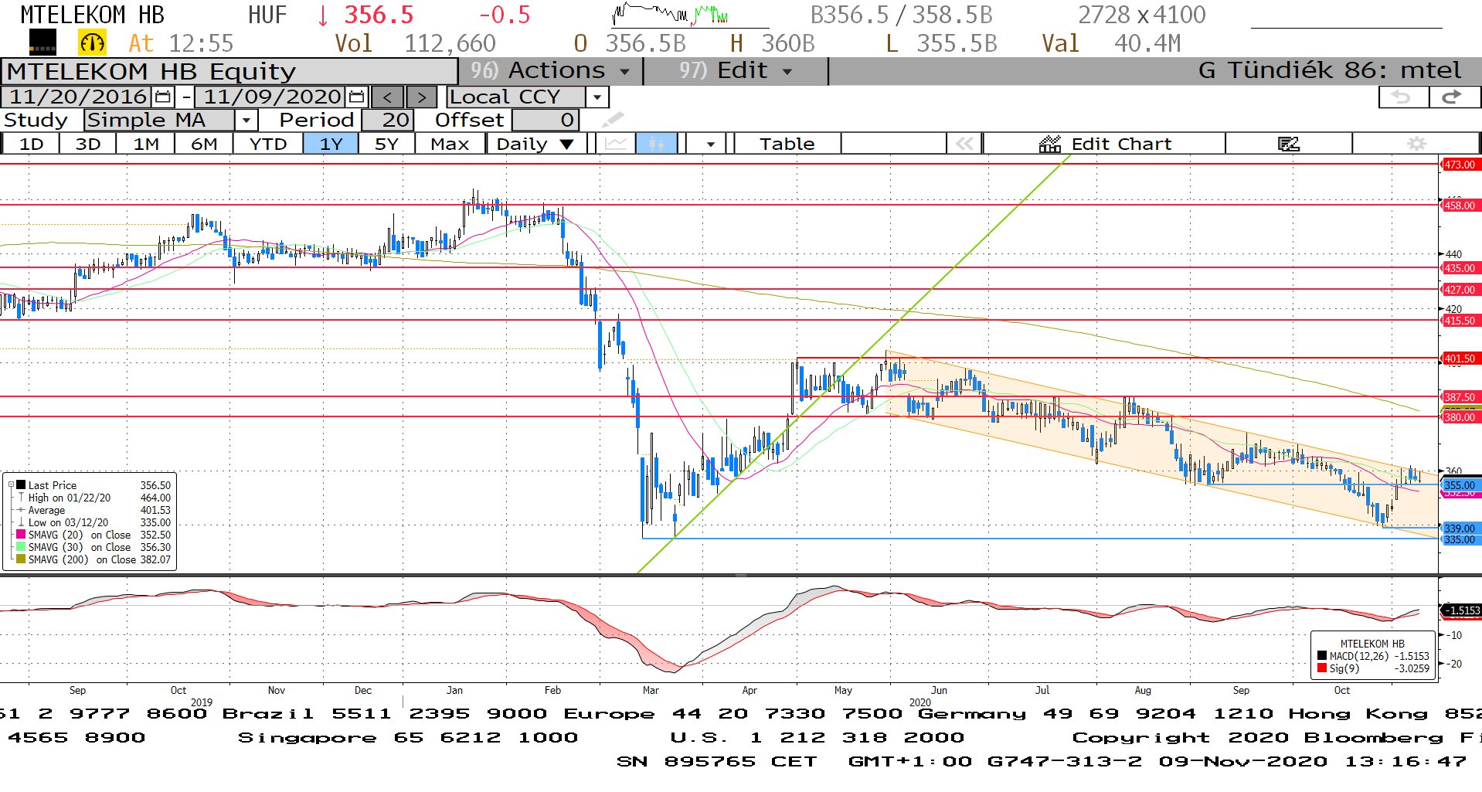Click the Period input field showing 20

[388, 121]
